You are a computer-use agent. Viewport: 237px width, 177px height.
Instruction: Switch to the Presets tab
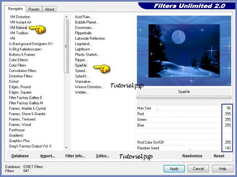click(34, 9)
